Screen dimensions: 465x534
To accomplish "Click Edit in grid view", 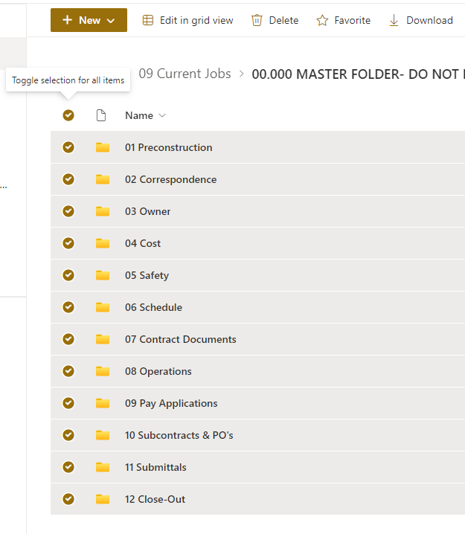I will pos(187,20).
